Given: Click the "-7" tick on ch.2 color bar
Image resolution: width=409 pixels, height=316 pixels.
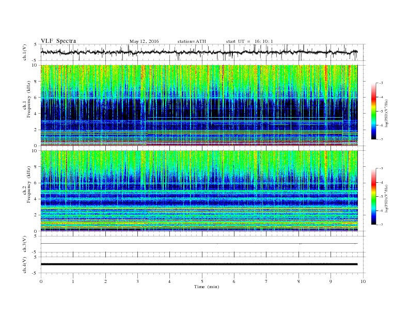Looking at the screenshot, I should [x=381, y=225].
